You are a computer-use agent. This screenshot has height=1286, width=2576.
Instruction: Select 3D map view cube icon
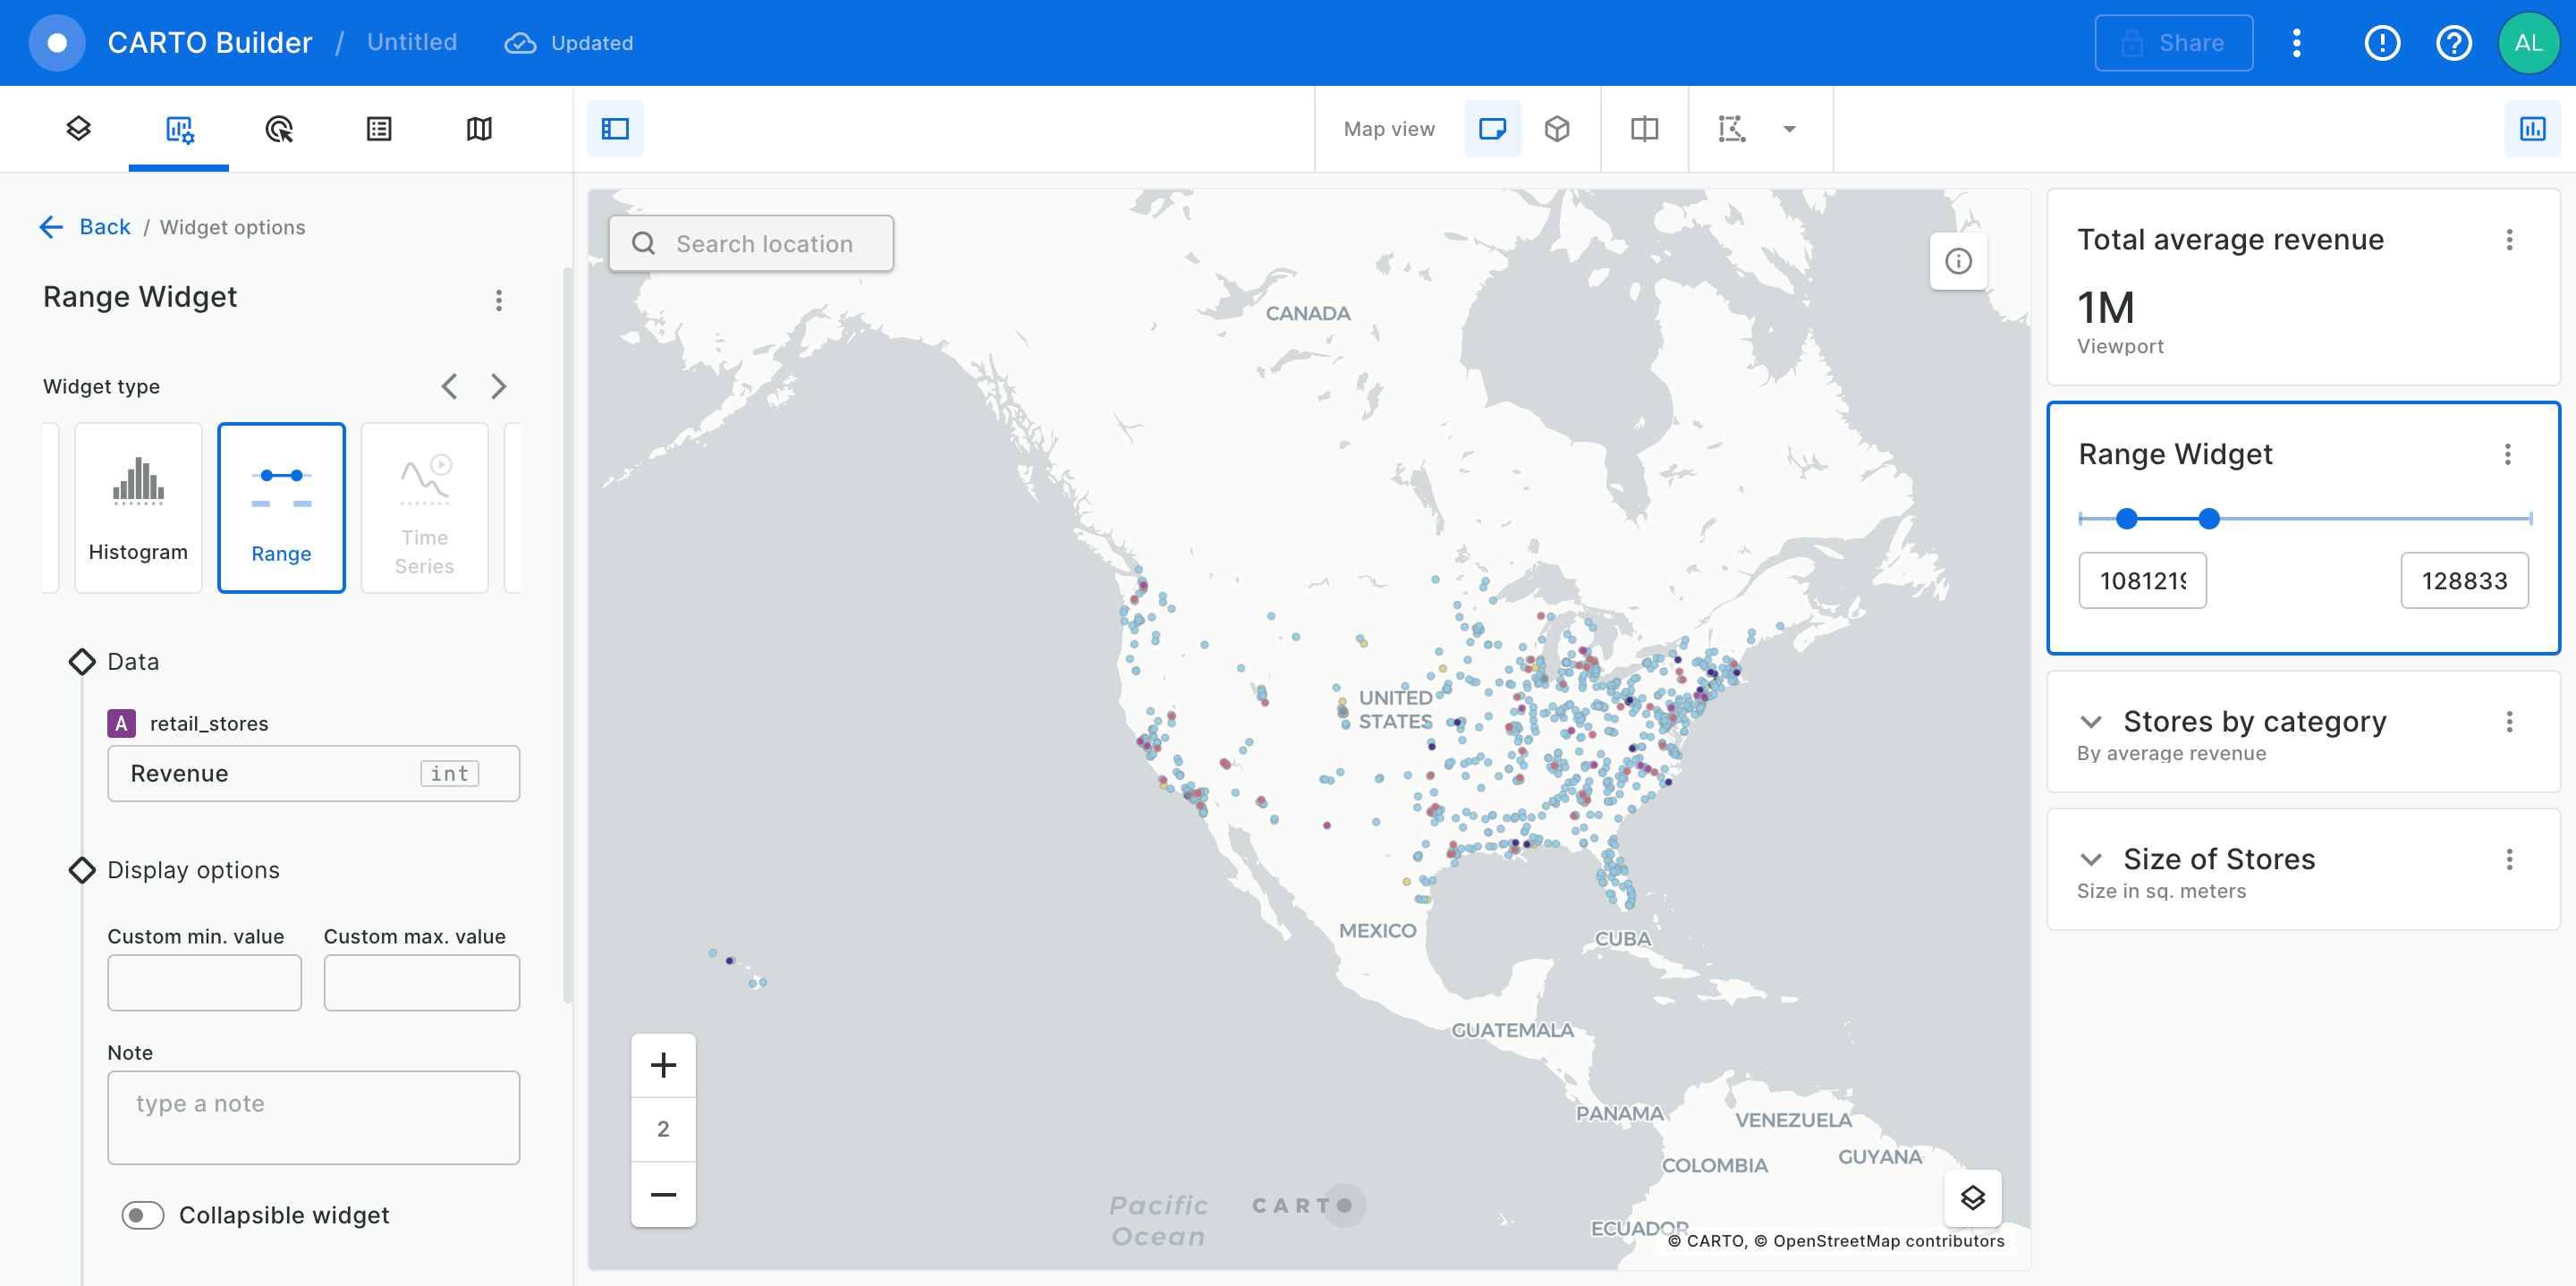pos(1557,128)
